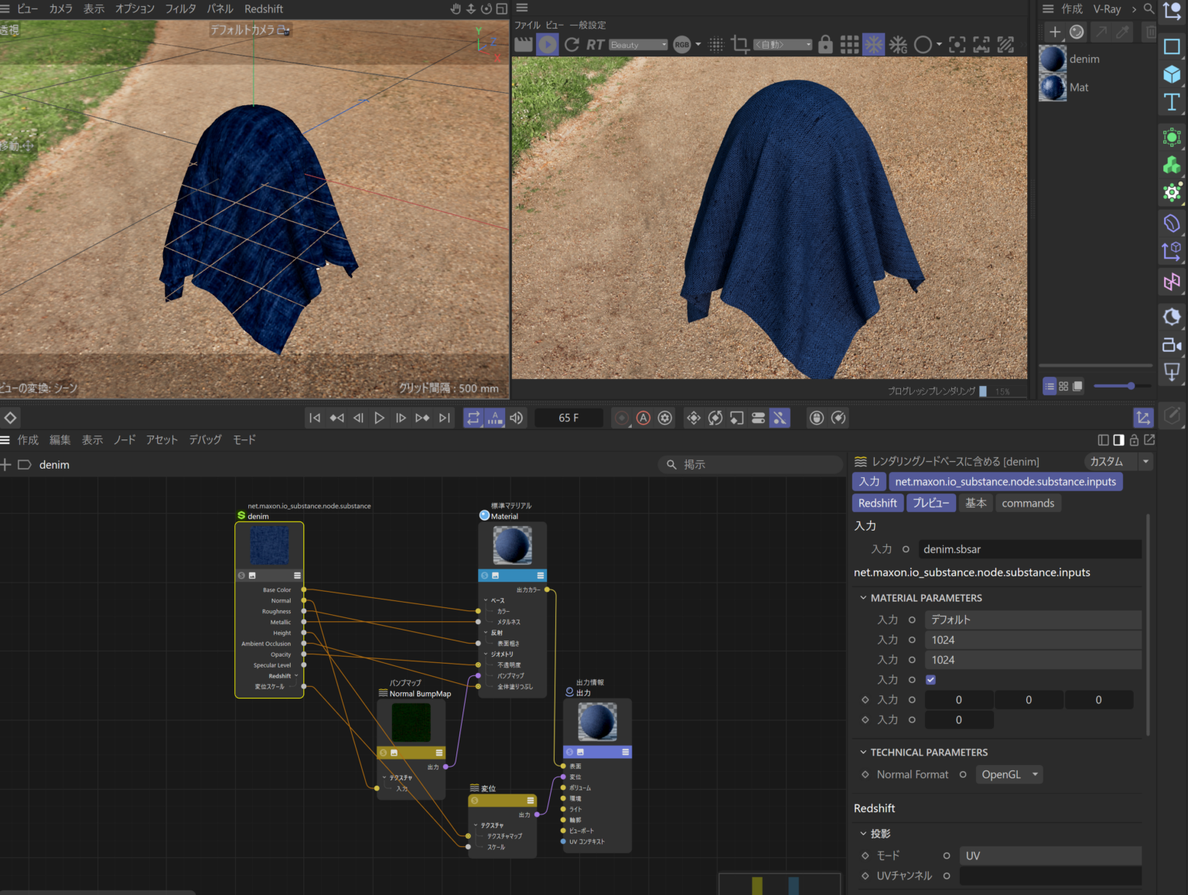Image resolution: width=1188 pixels, height=895 pixels.
Task: Open the MoText tool icon
Action: (1173, 101)
